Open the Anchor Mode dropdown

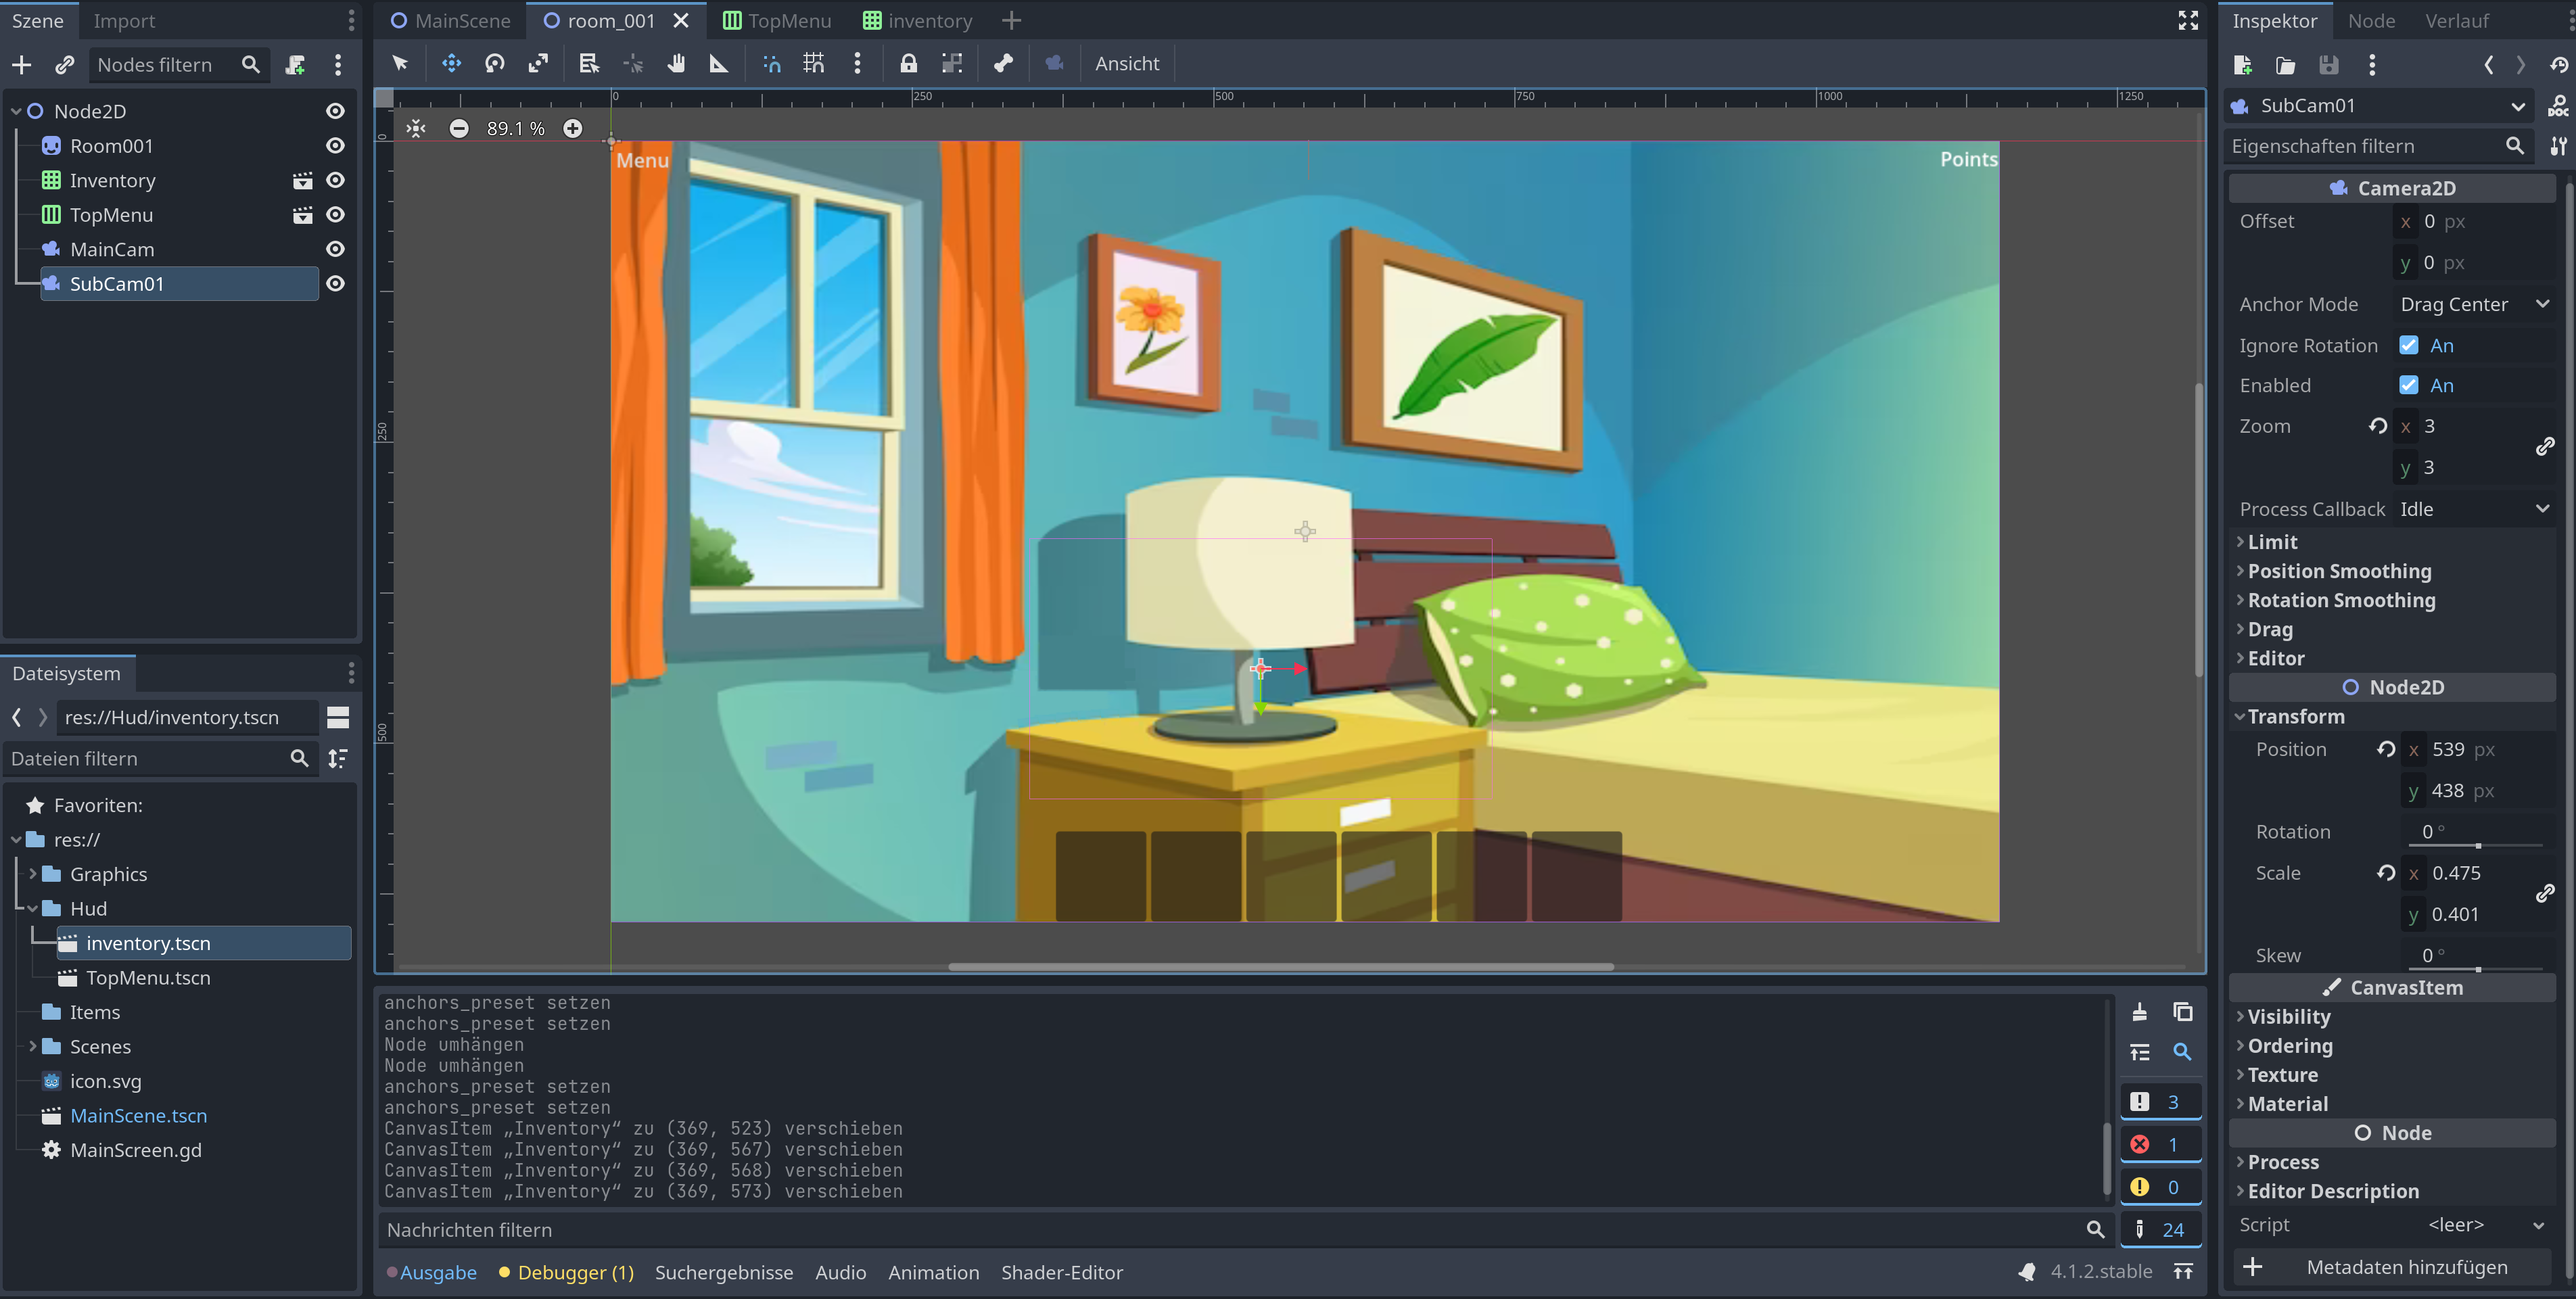pos(2474,304)
